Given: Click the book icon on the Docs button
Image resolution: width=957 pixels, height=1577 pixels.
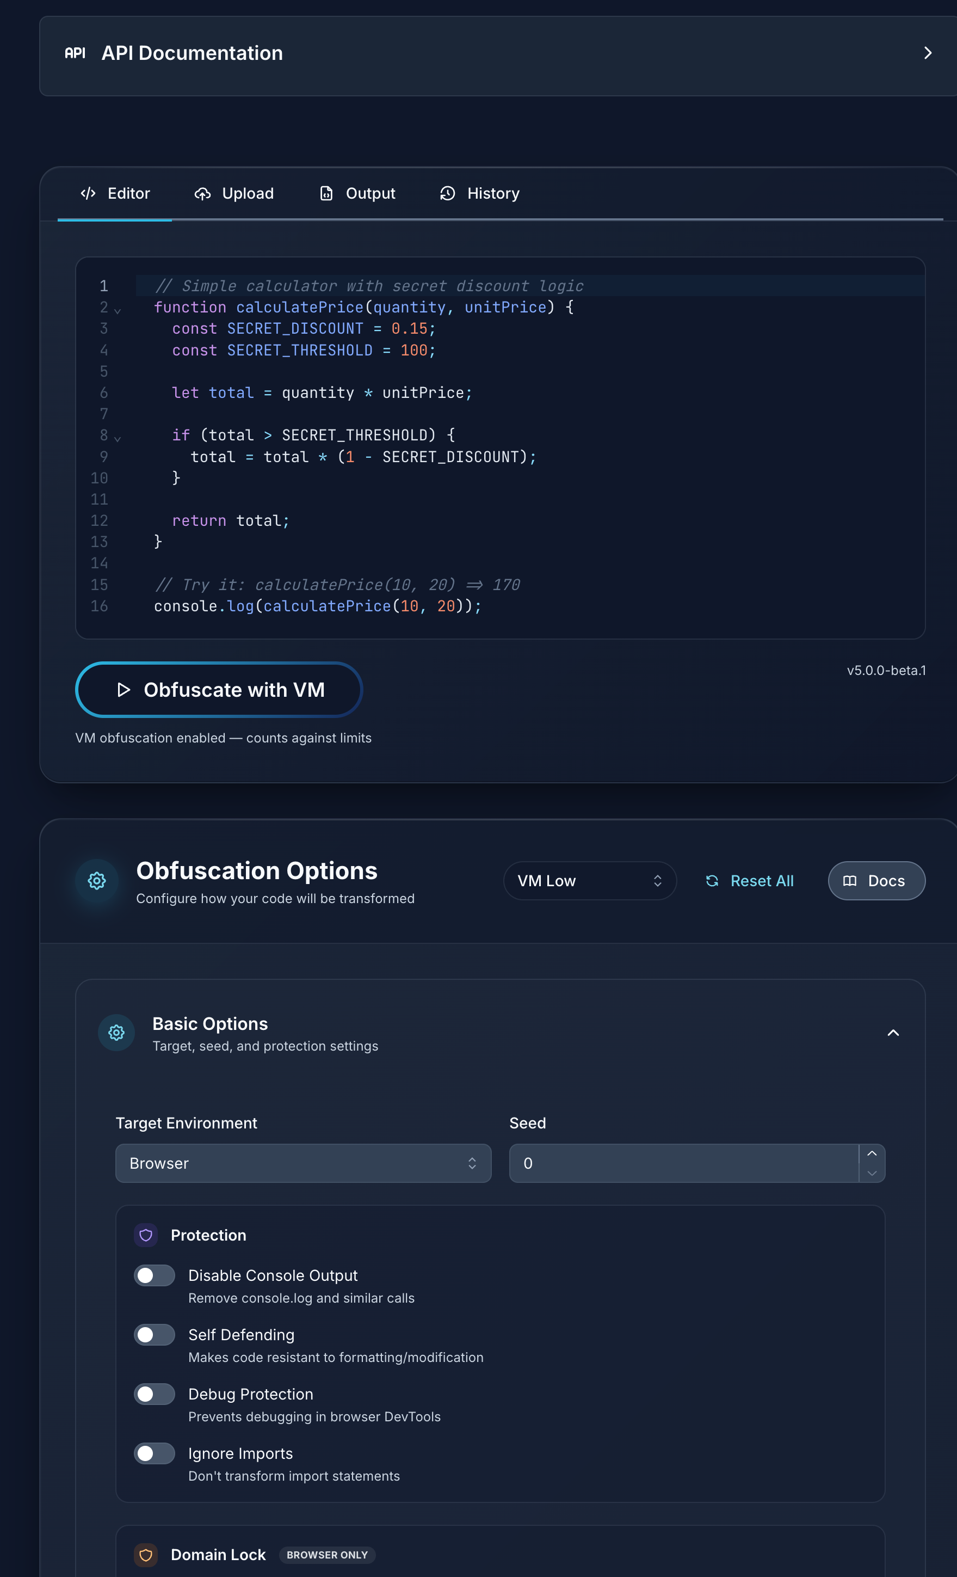Looking at the screenshot, I should pyautogui.click(x=850, y=881).
